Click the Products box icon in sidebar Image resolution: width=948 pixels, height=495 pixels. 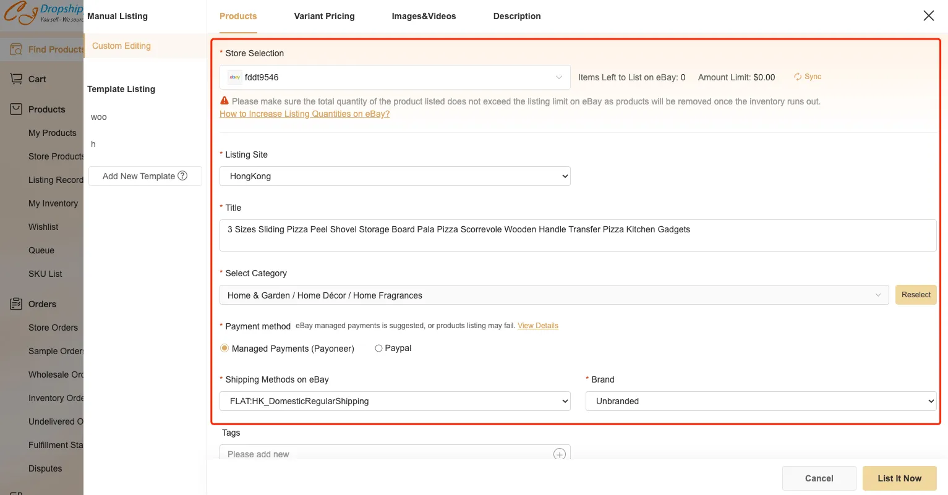[x=16, y=109]
